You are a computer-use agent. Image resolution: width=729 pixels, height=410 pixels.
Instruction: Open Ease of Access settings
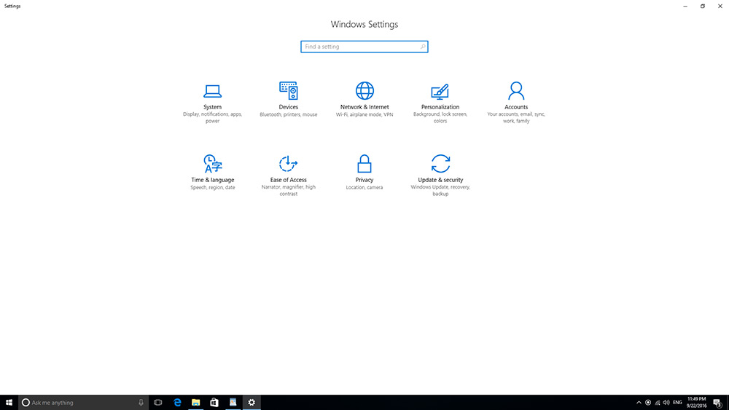[288, 165]
